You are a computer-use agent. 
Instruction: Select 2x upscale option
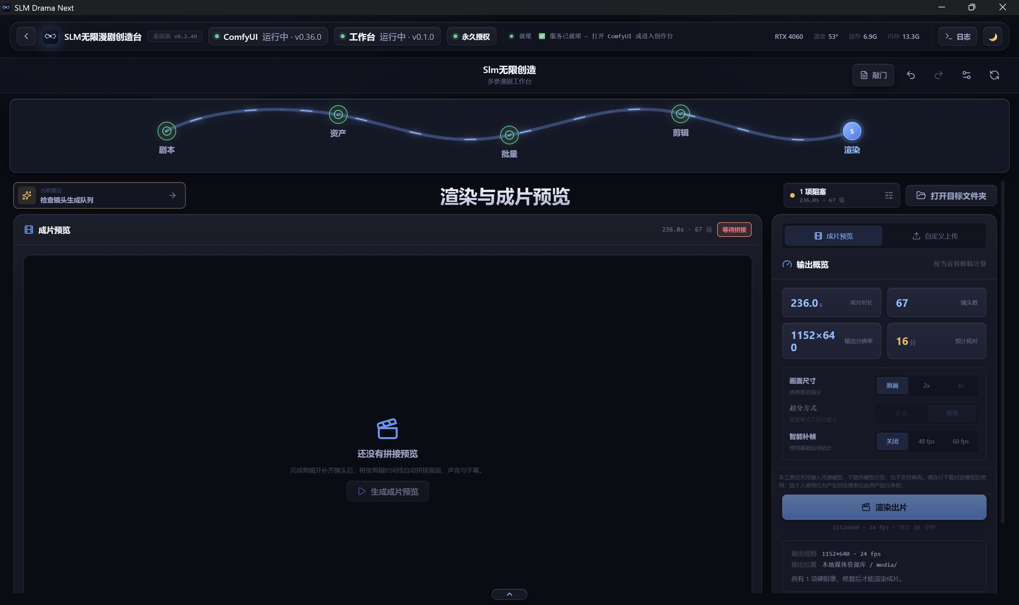926,385
